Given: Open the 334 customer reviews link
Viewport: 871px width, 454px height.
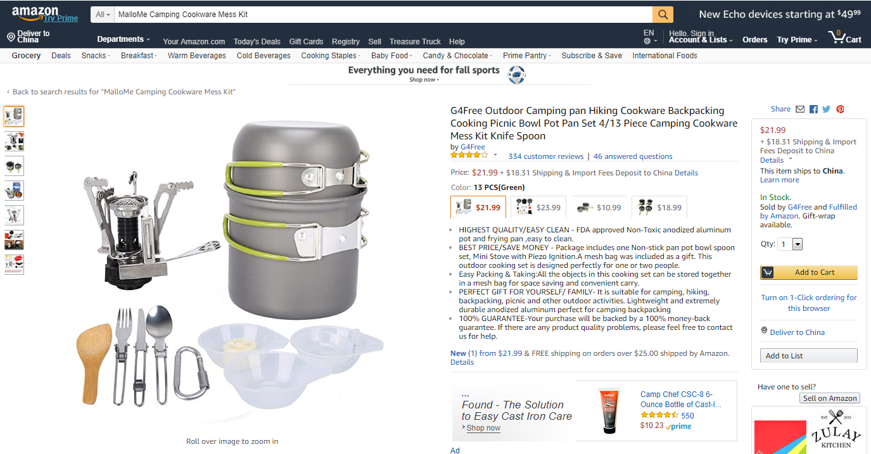Looking at the screenshot, I should (x=545, y=156).
